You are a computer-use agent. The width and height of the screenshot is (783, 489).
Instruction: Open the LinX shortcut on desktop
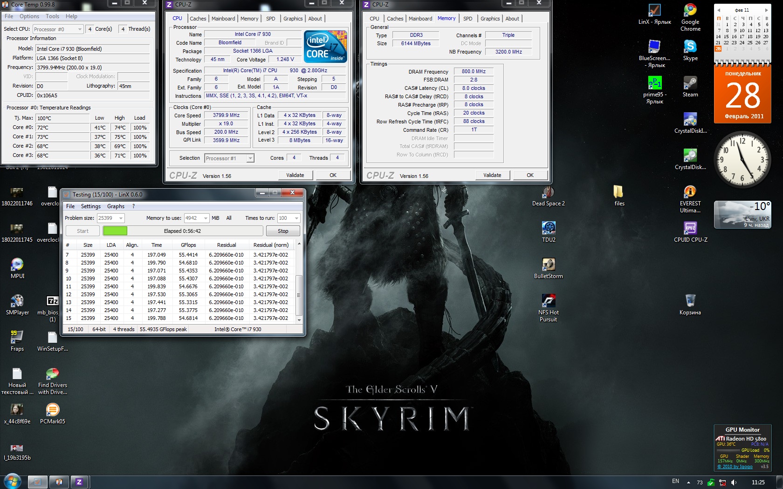654,14
